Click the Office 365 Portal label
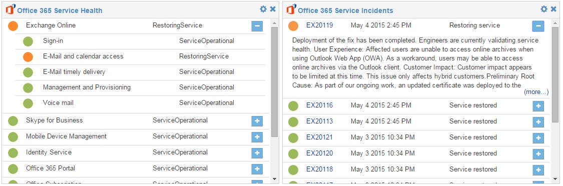Viewport: 563px width, 186px height. tap(50, 168)
